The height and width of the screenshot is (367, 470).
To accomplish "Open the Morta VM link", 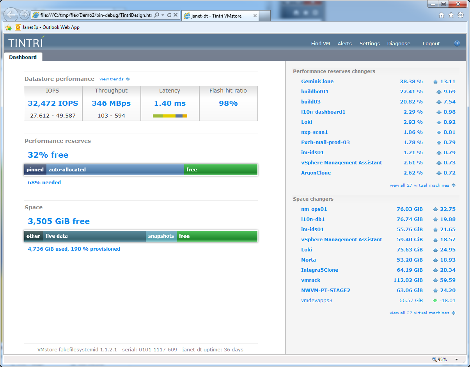I will pos(309,260).
